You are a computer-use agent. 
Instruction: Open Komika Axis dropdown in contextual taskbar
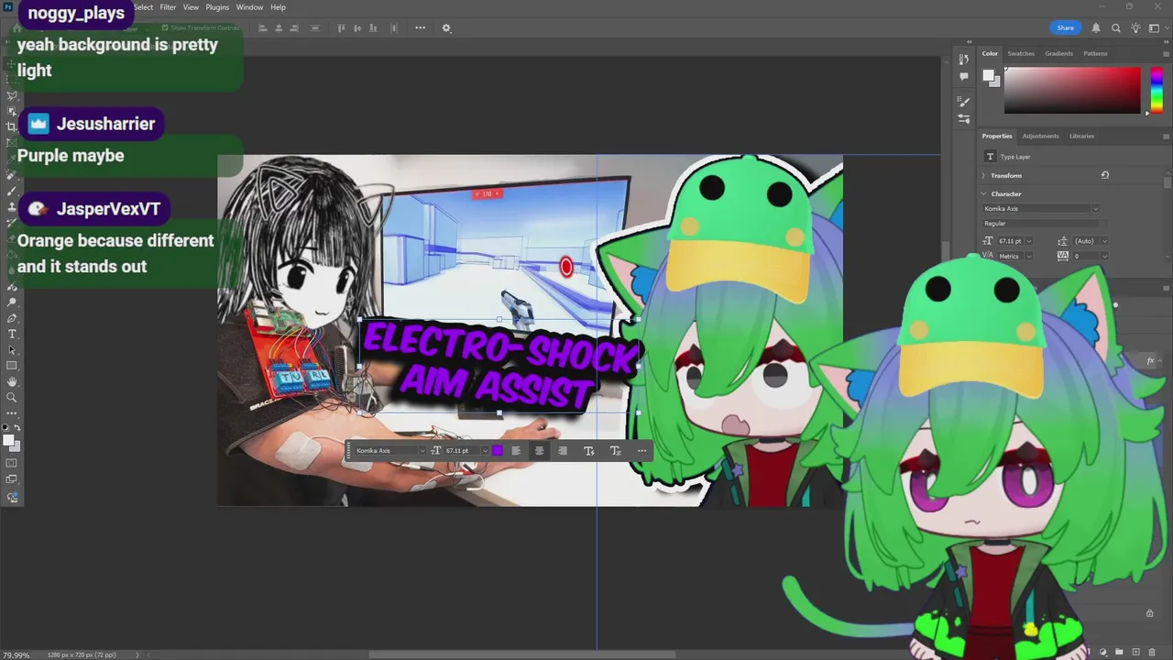point(422,450)
